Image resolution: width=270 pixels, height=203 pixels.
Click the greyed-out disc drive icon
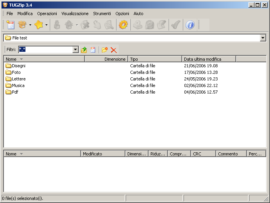(x=138, y=25)
